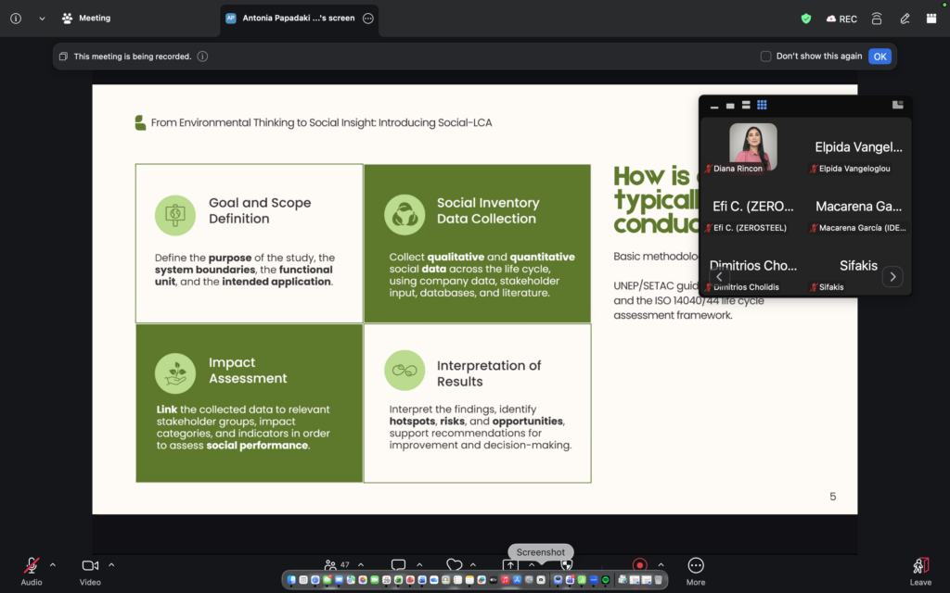Select the Sifakis participant tile

pyautogui.click(x=858, y=266)
